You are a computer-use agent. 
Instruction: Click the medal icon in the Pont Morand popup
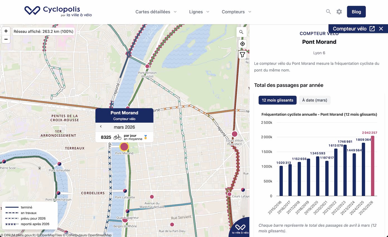[146, 137]
